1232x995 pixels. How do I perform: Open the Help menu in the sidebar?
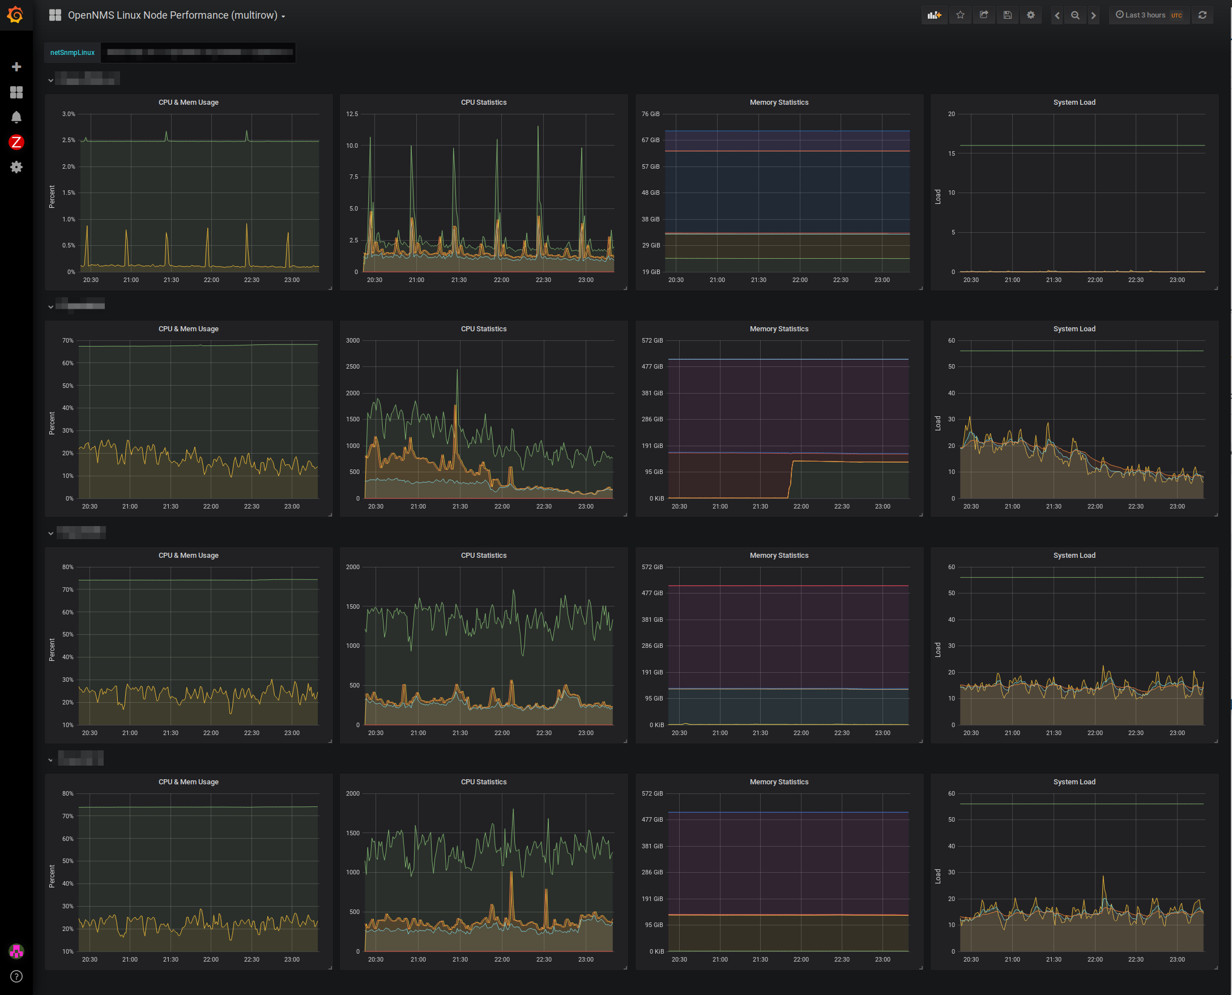point(16,976)
